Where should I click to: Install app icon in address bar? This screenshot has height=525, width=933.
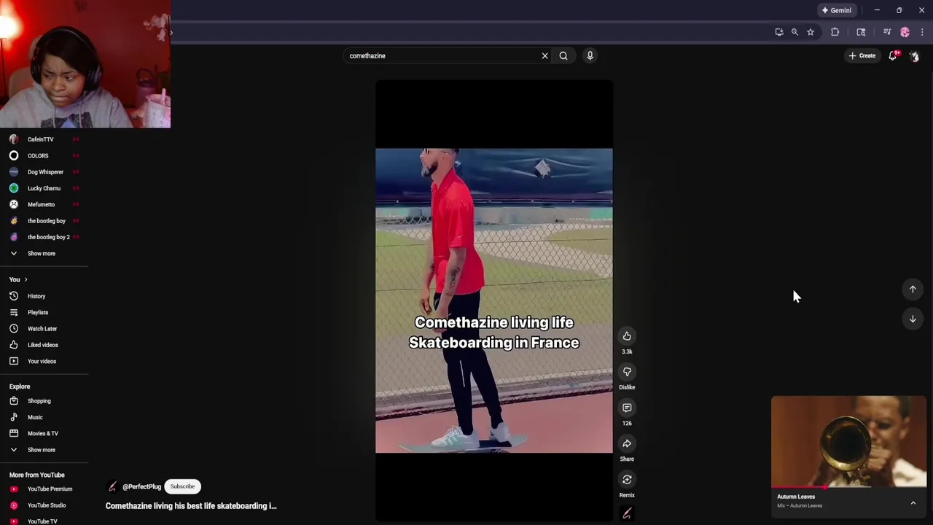point(779,32)
